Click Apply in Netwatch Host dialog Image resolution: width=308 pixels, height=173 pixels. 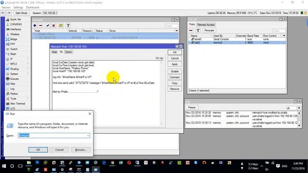pos(175,64)
